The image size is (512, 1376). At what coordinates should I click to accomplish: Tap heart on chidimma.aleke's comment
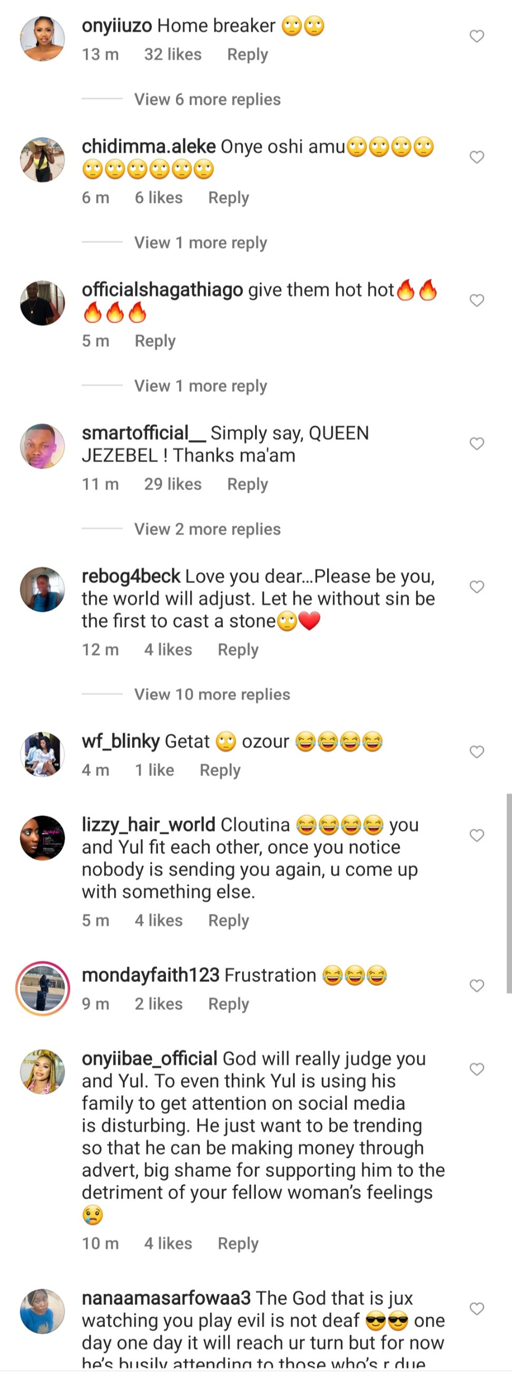tap(476, 157)
